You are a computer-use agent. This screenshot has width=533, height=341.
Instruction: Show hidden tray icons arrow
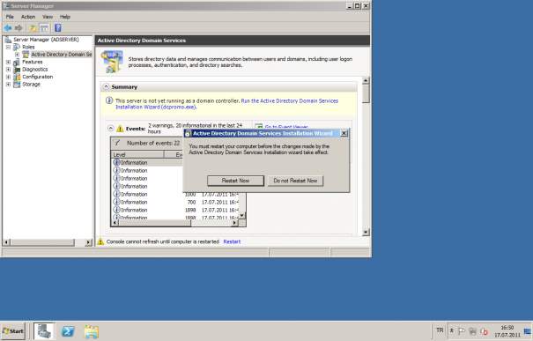click(451, 330)
